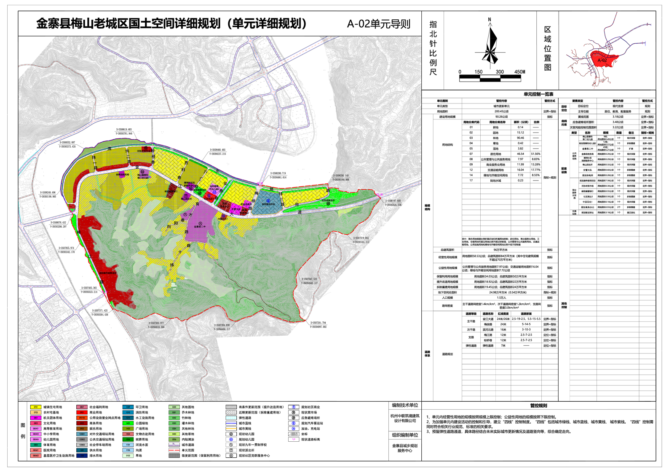This screenshot has width=669, height=472.
Task: Click the '金江大道' road name cell
Action: coord(488,319)
